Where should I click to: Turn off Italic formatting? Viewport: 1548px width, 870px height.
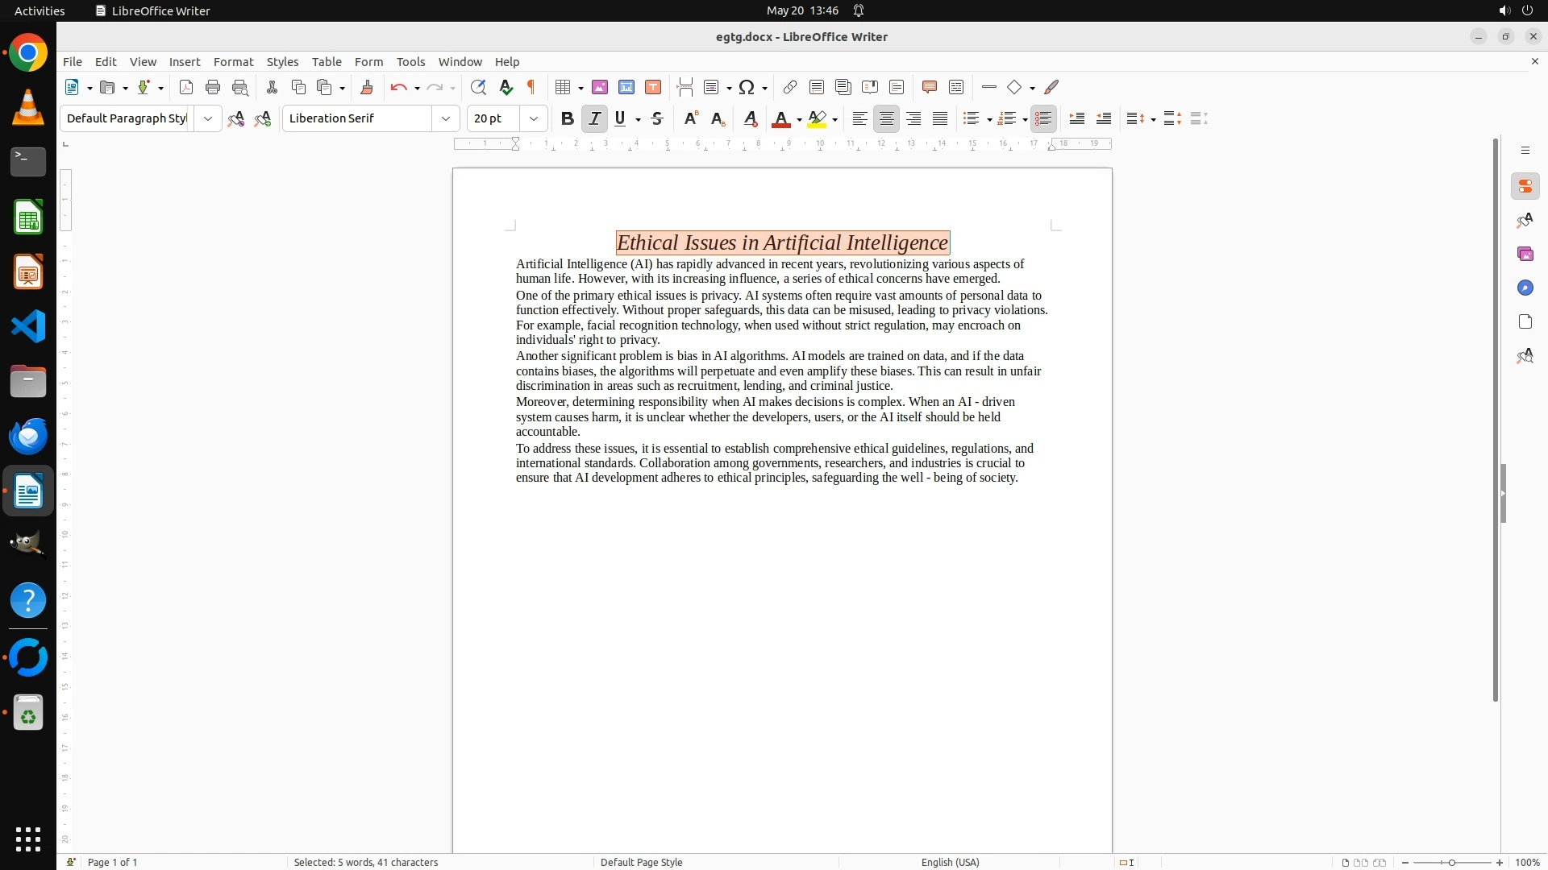pos(594,118)
